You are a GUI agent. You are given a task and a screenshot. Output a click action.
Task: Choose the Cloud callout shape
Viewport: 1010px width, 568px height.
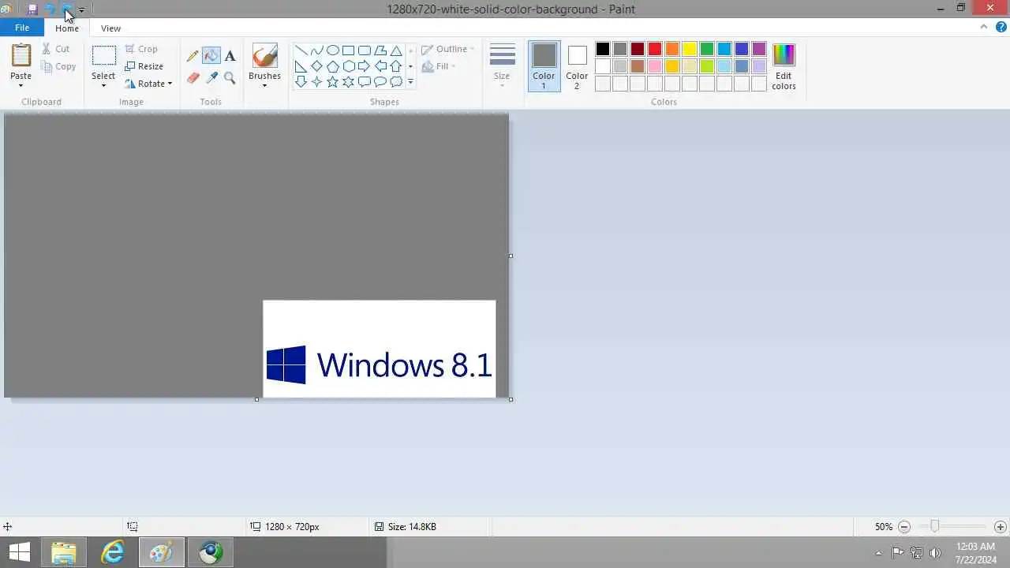pos(396,82)
